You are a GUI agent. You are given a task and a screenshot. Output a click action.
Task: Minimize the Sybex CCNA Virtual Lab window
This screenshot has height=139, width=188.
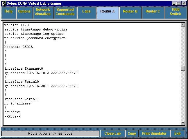174,3
